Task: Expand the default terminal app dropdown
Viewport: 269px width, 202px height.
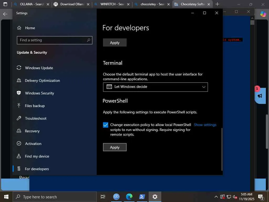Action: pos(156,87)
